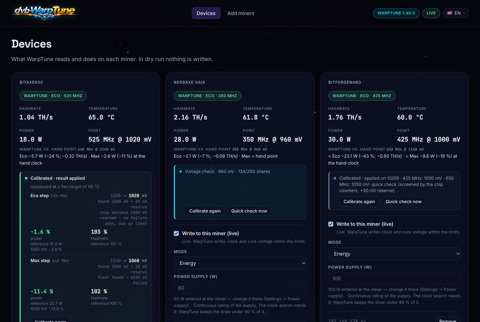Click the Devices page heading

pos(31,44)
